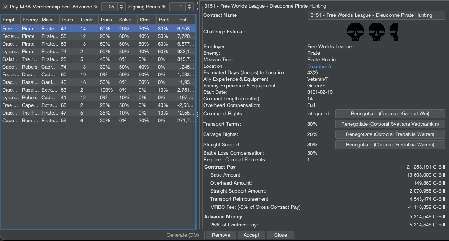
Task: Edit the Contract Name text field
Action: [376, 15]
